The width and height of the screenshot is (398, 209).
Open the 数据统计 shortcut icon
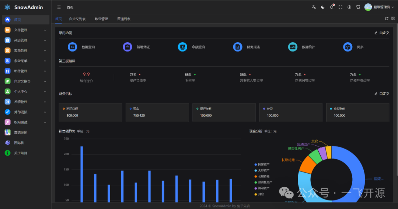293,47
